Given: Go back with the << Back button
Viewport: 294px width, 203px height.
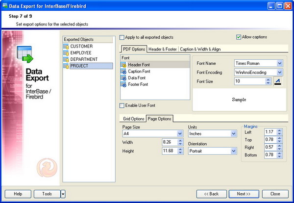Looking at the screenshot, I should tap(212, 194).
